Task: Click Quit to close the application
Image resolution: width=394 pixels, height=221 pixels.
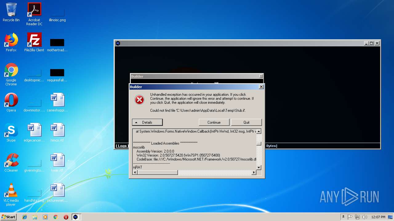Action: pos(247,122)
